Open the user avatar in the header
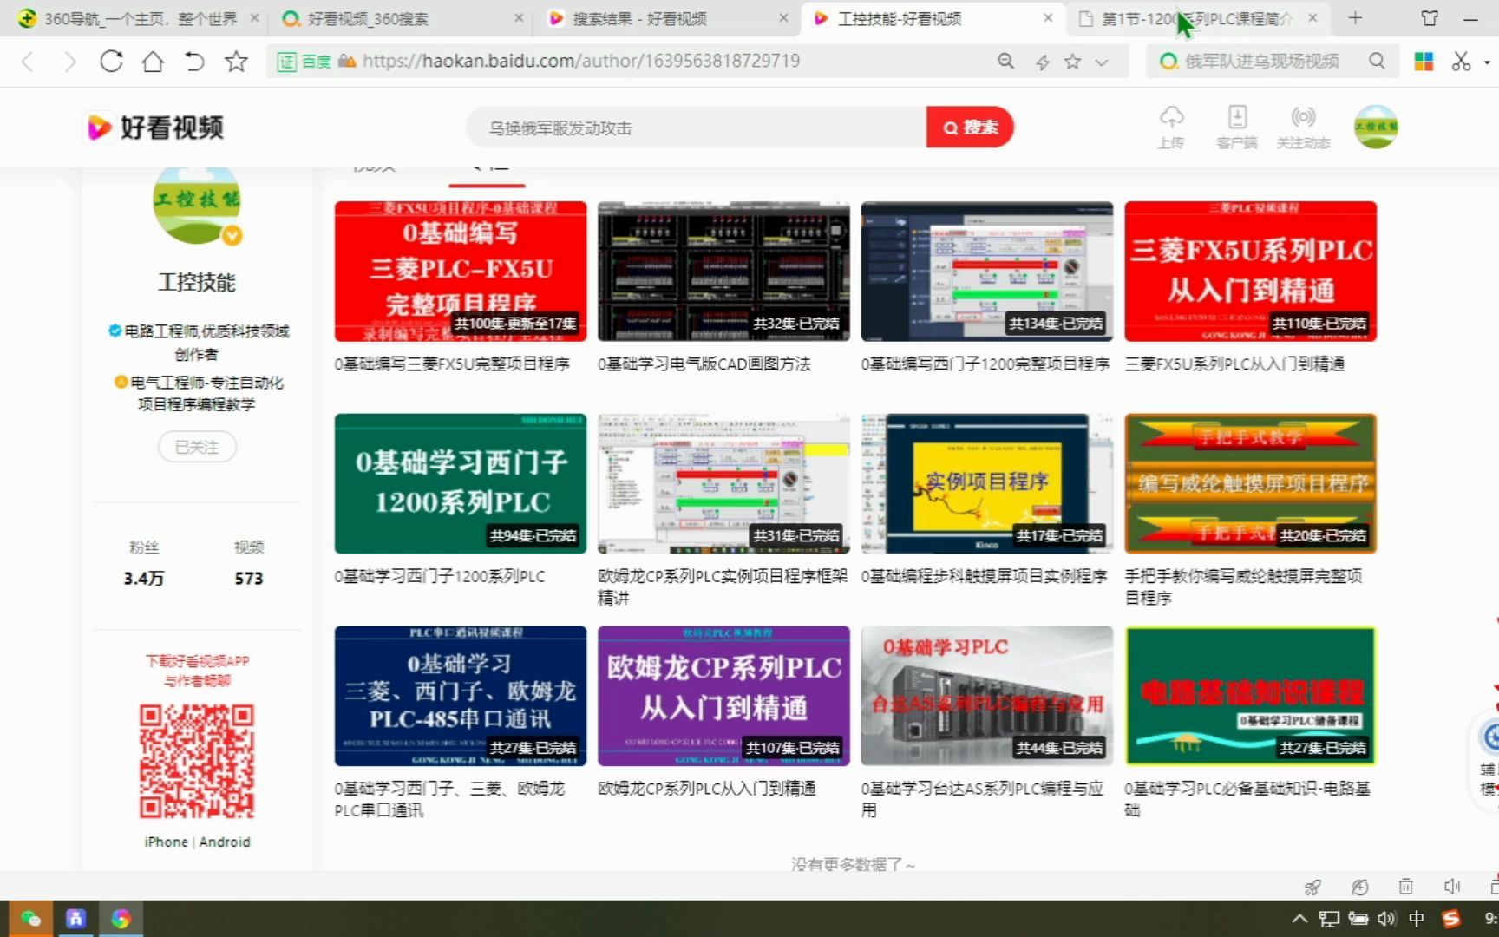The image size is (1499, 937). coord(1376,127)
